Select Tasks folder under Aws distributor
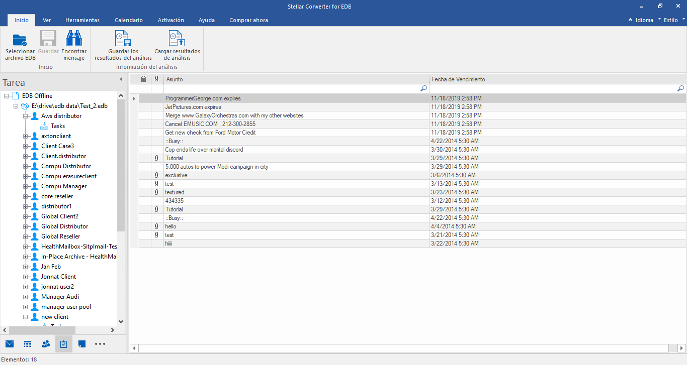The width and height of the screenshot is (687, 365). click(58, 126)
